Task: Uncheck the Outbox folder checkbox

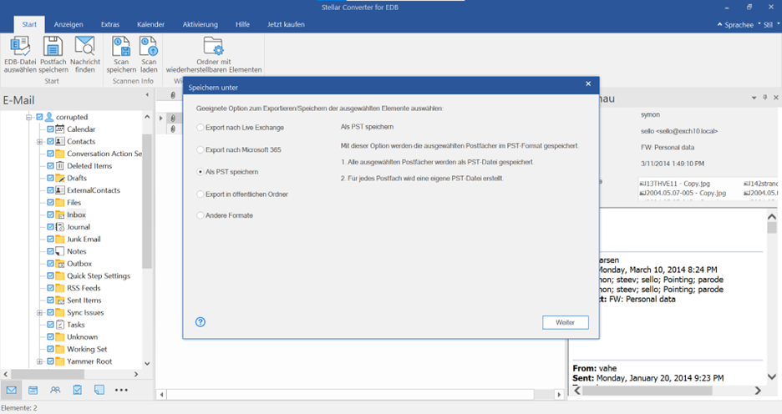Action: click(50, 264)
